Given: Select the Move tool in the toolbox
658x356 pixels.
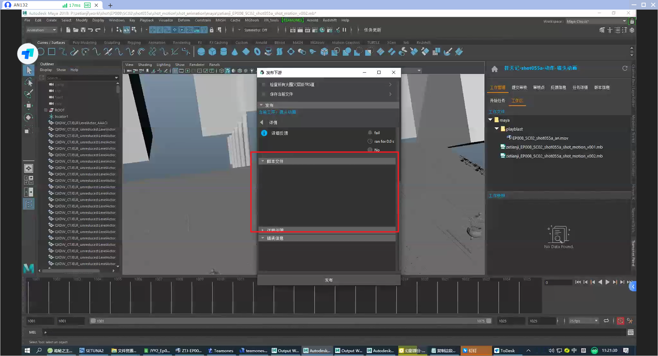Looking at the screenshot, I should point(29,105).
